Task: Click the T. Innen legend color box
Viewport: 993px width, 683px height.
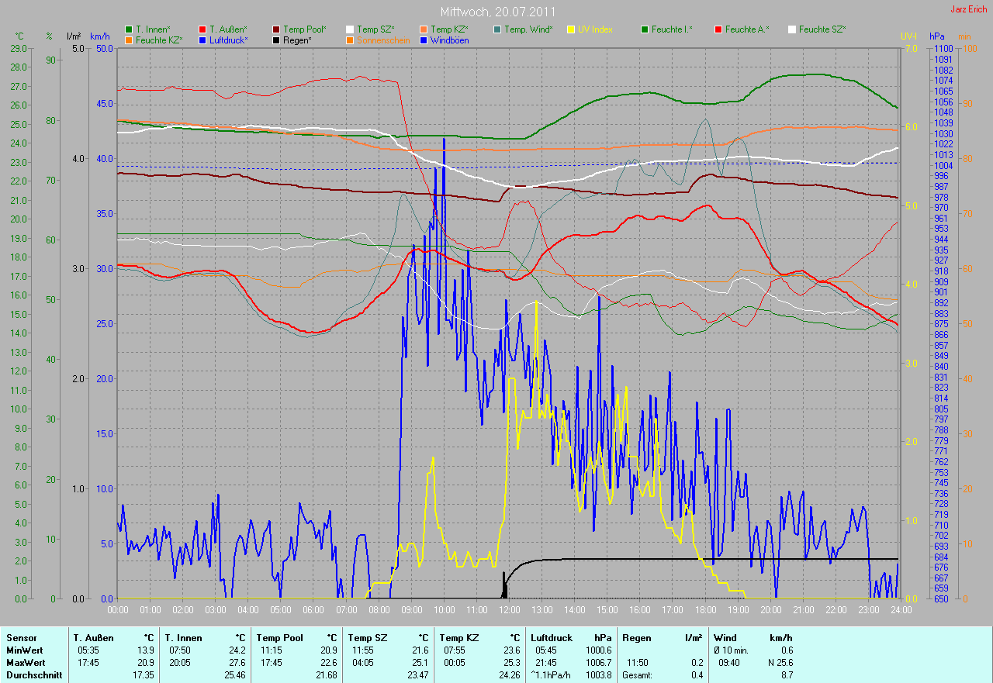Action: pos(129,29)
